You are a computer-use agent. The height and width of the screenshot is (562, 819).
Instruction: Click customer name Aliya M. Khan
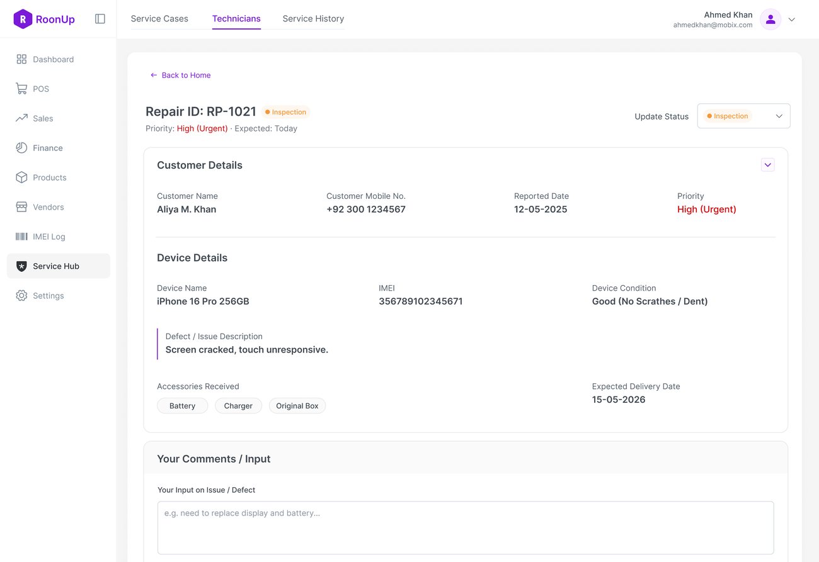[186, 210]
